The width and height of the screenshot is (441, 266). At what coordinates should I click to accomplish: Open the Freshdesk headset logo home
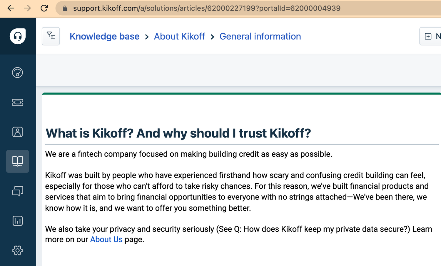[x=18, y=36]
